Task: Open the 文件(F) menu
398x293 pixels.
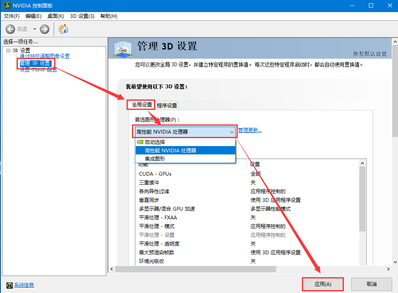Action: (x=11, y=16)
